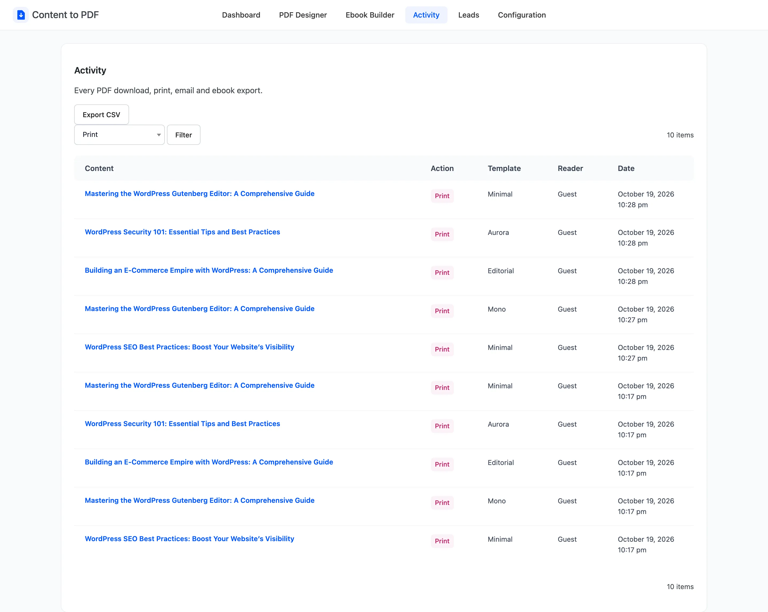The height and width of the screenshot is (612, 768).
Task: Go to the Ebook Builder tab
Action: point(370,15)
